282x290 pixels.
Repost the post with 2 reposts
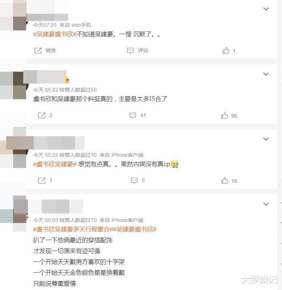pos(45,115)
